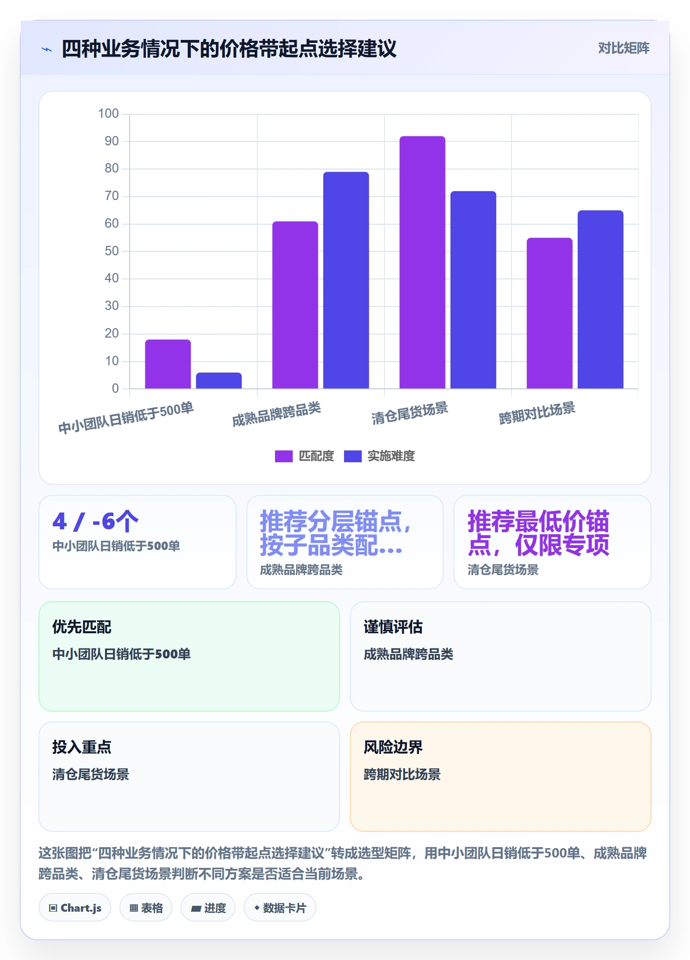Screen dimensions: 690x960
Task: Open the 投入重点 card
Action: point(189,777)
